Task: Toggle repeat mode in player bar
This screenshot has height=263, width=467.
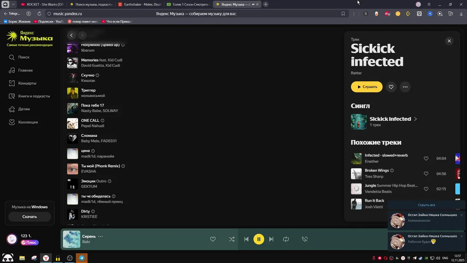Action: point(286,239)
